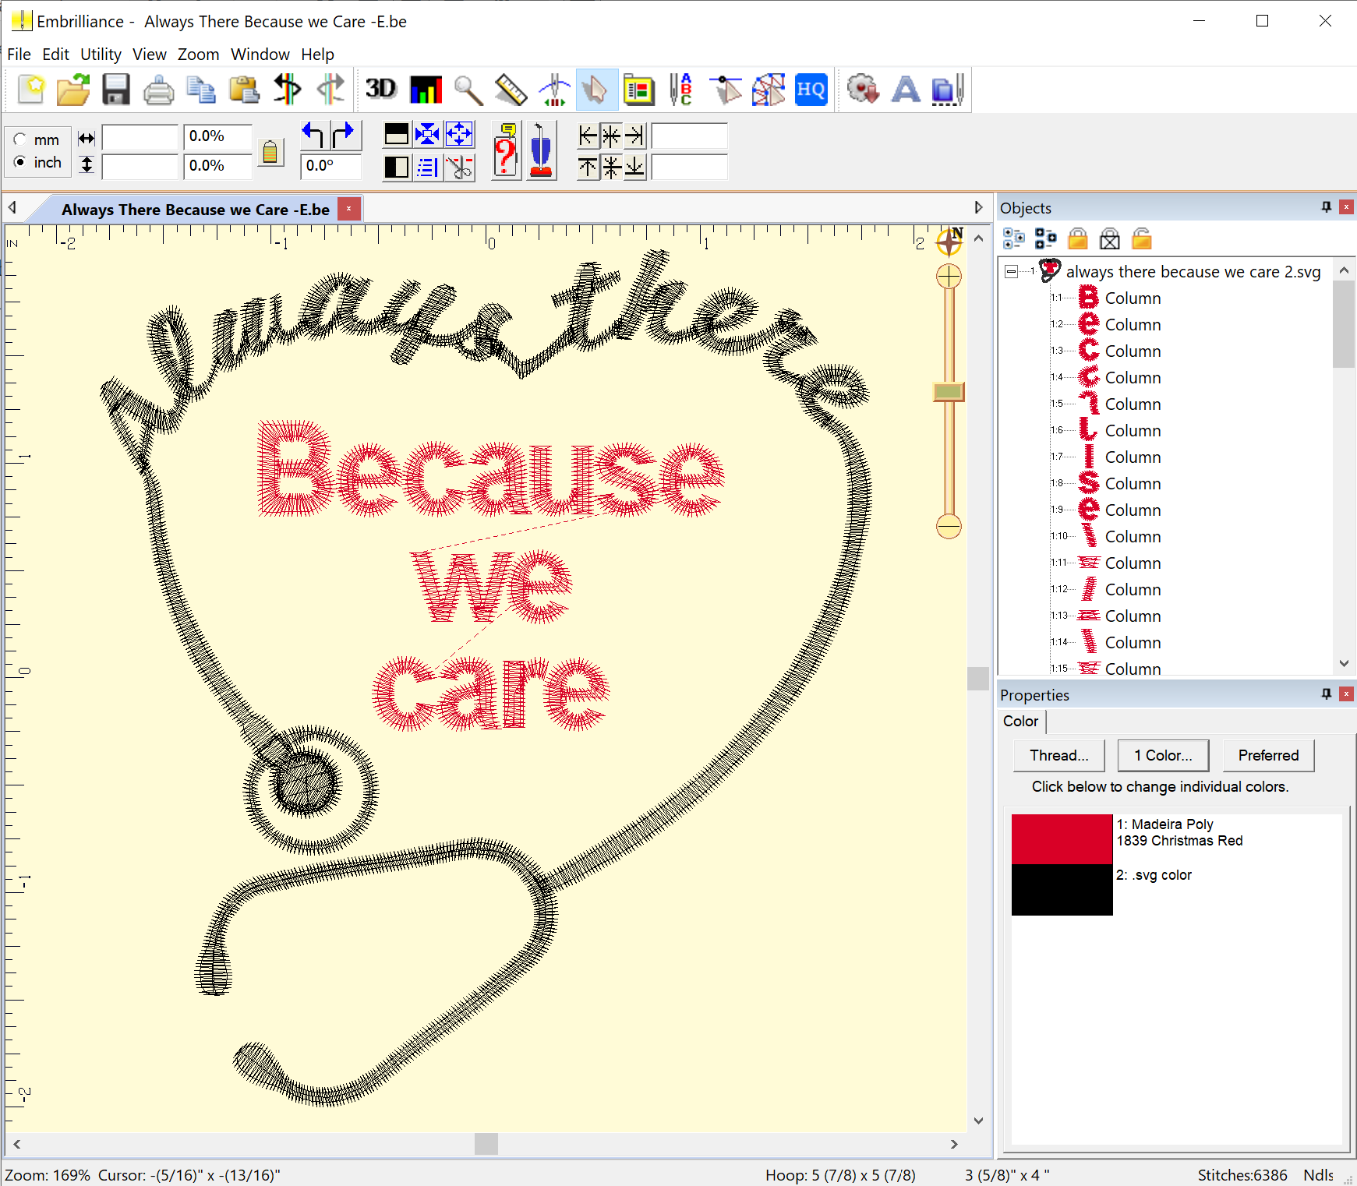Click the Christmas Red color swatch
This screenshot has width=1357, height=1186.
(1062, 839)
